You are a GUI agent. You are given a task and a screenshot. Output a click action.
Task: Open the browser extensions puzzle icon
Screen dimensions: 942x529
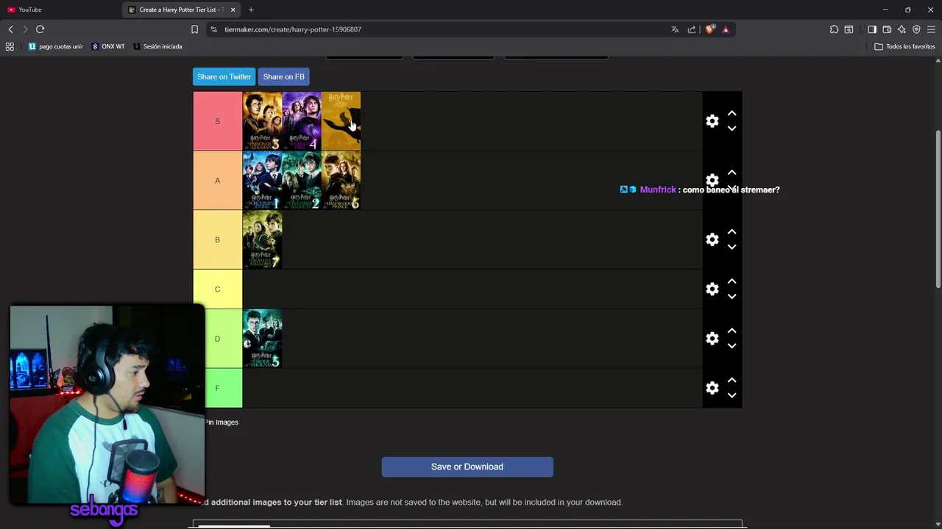point(834,29)
